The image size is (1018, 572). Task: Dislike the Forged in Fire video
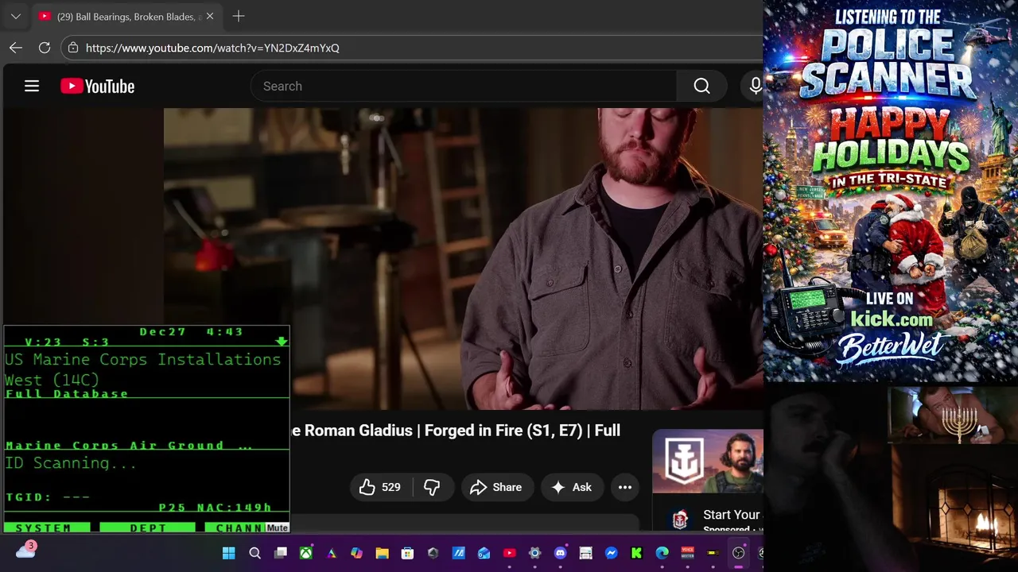click(432, 487)
